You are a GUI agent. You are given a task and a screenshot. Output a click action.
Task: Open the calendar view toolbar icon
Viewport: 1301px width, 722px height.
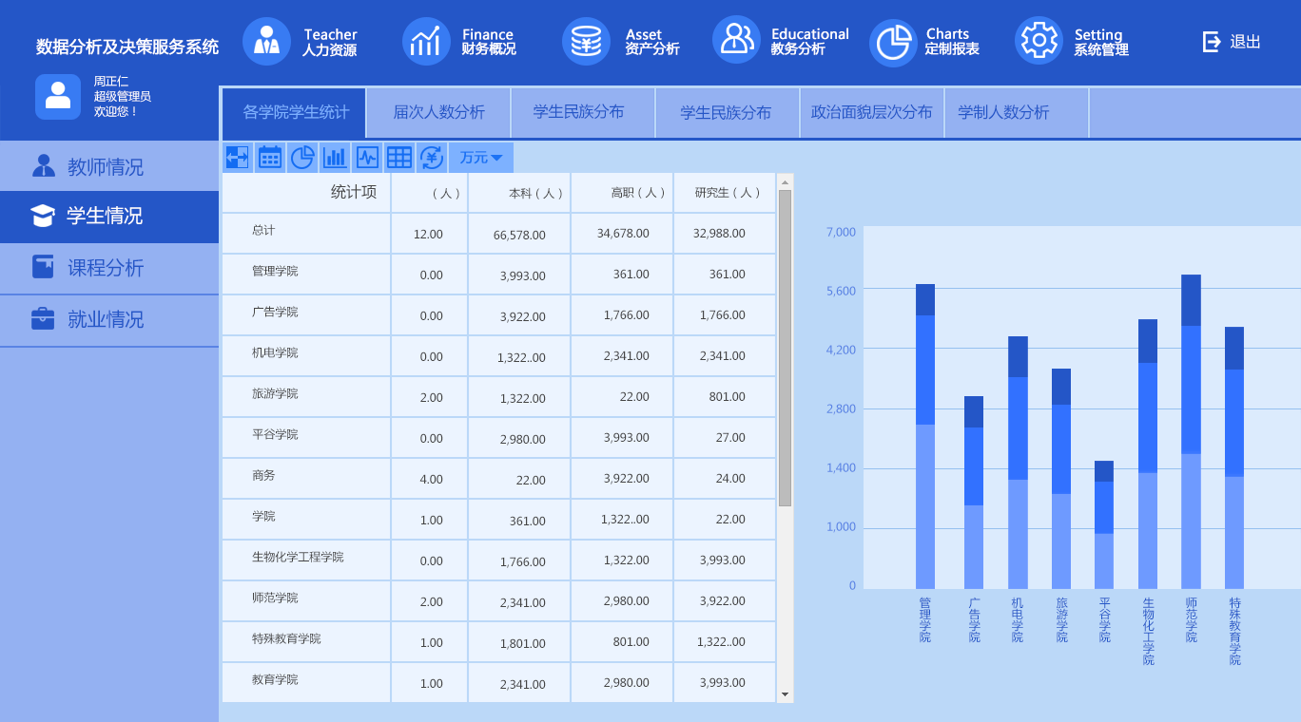pyautogui.click(x=270, y=158)
